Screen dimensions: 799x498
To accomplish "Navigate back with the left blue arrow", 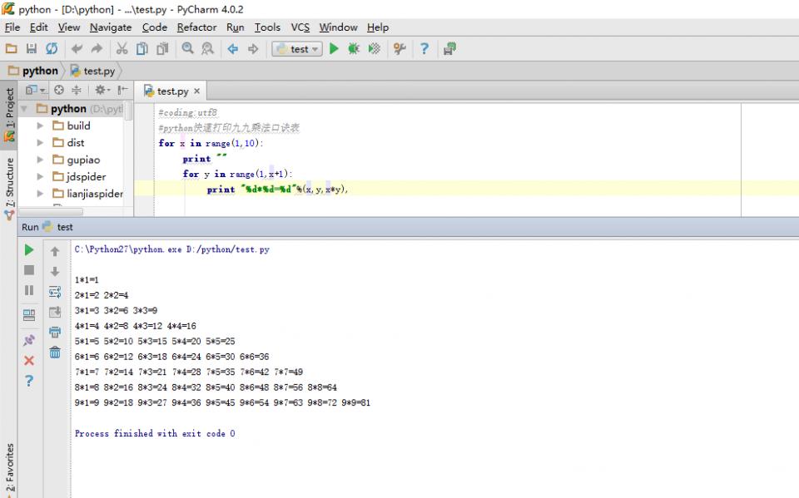I will 233,49.
